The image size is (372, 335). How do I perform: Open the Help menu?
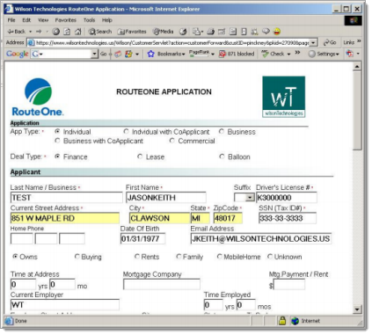click(107, 20)
